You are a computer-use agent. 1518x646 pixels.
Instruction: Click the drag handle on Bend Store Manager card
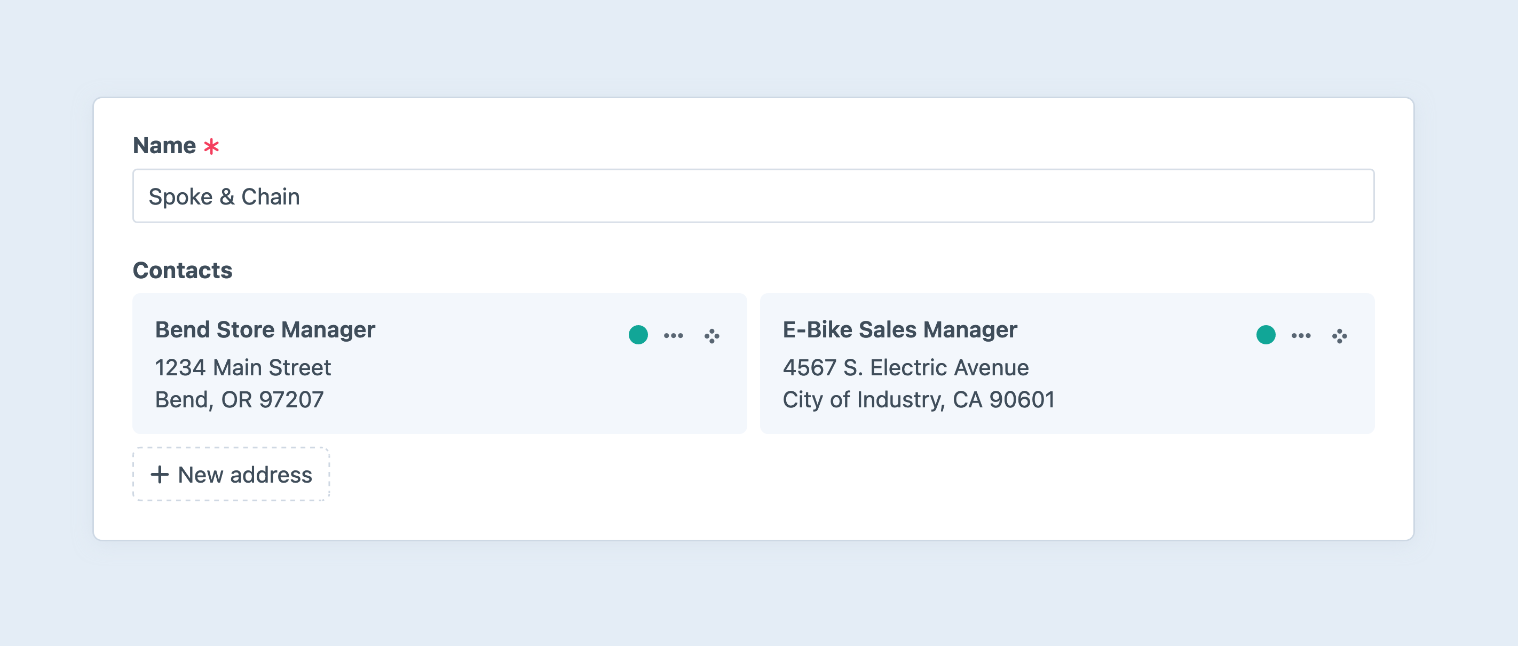click(712, 336)
